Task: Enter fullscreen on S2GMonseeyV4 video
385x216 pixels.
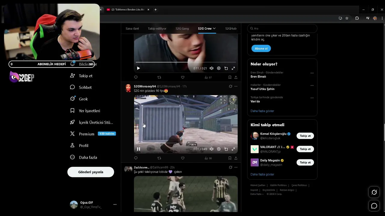Action: click(233, 149)
